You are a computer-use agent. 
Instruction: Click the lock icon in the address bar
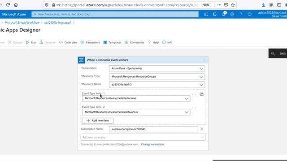click(x=53, y=5)
